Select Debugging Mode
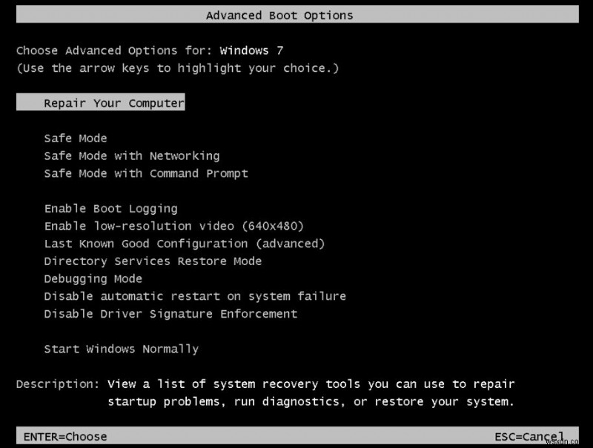Screen dimensions: 593x448 (x=96, y=278)
